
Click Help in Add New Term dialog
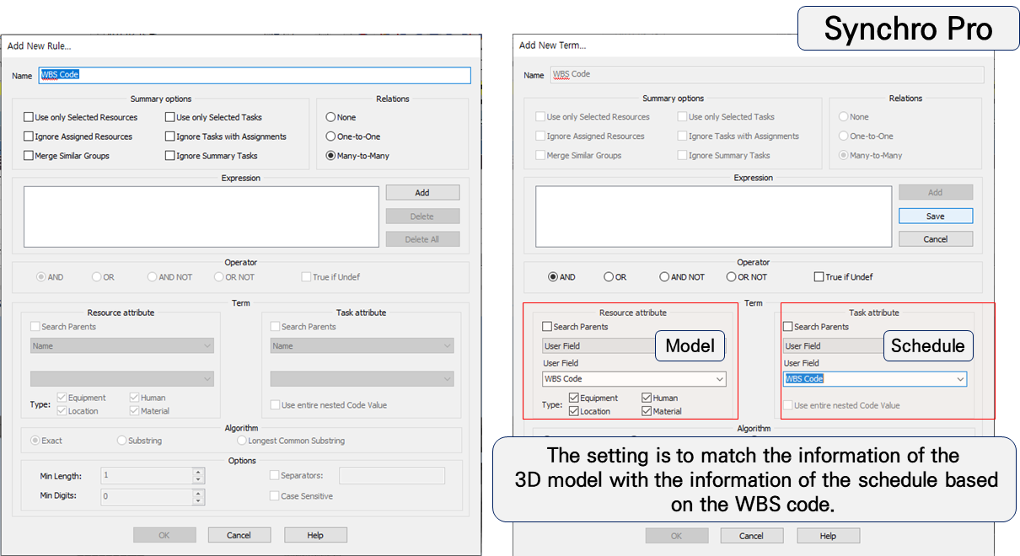tap(828, 536)
